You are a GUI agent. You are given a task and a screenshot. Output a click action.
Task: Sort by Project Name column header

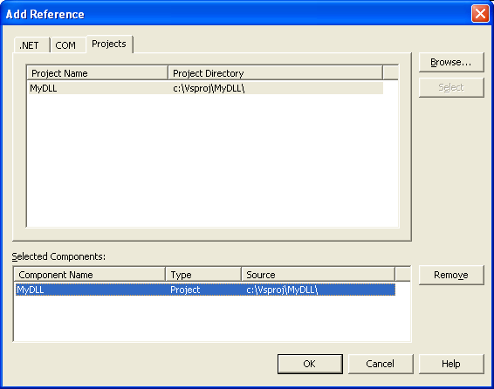click(98, 73)
